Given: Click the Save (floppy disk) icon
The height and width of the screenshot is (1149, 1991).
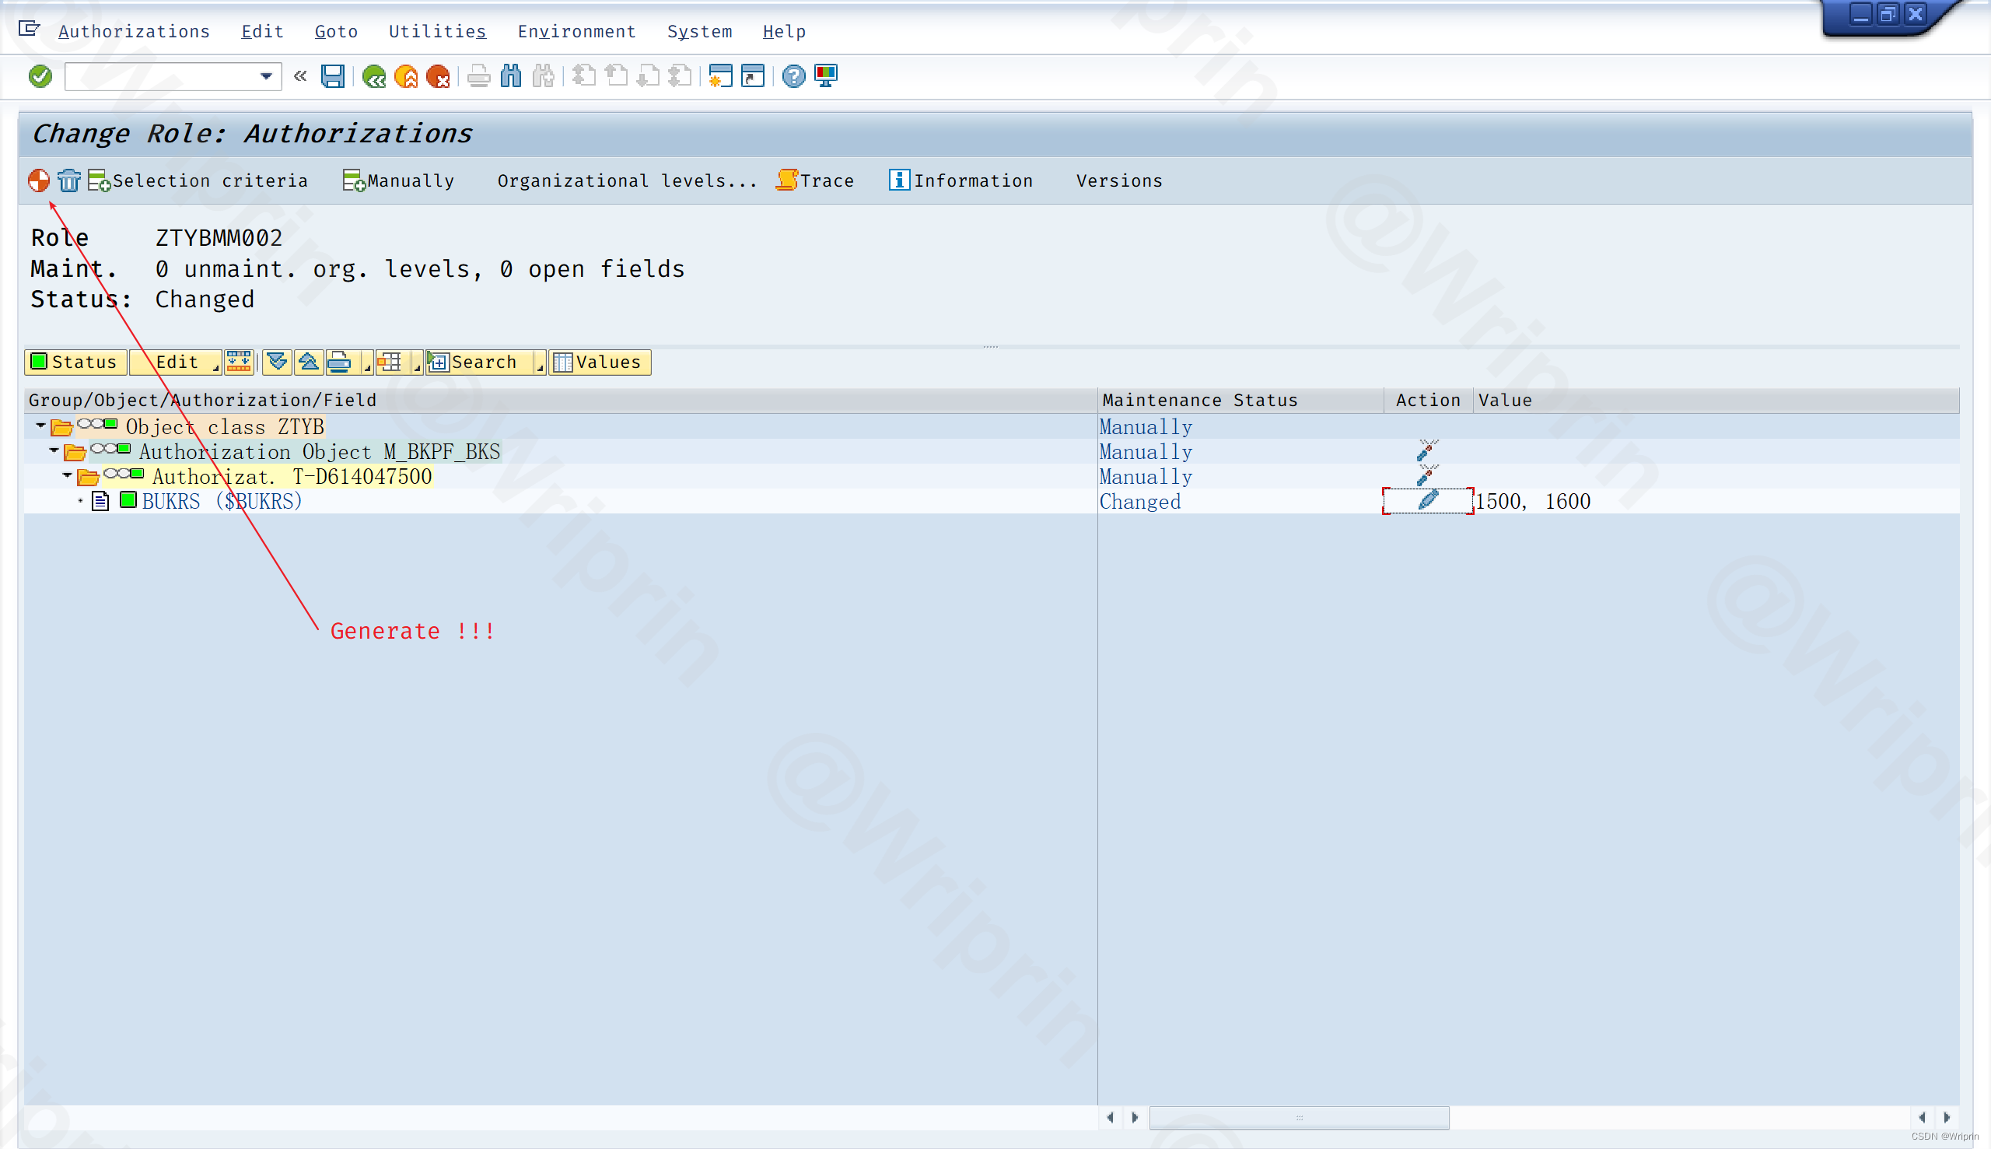Looking at the screenshot, I should tap(332, 75).
